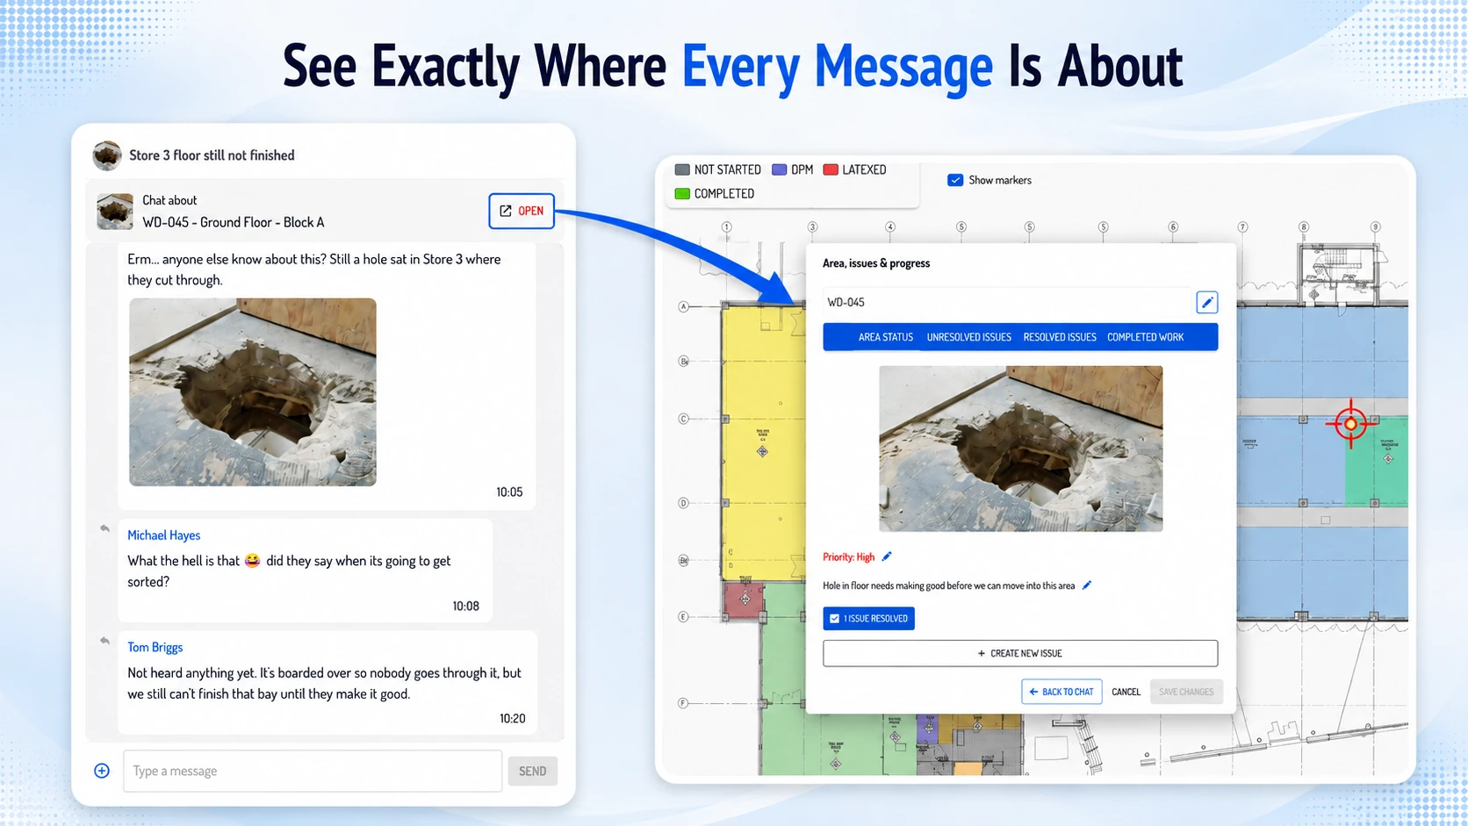The image size is (1468, 826).
Task: Click the red crosshair marker on floor plan
Action: click(1351, 425)
